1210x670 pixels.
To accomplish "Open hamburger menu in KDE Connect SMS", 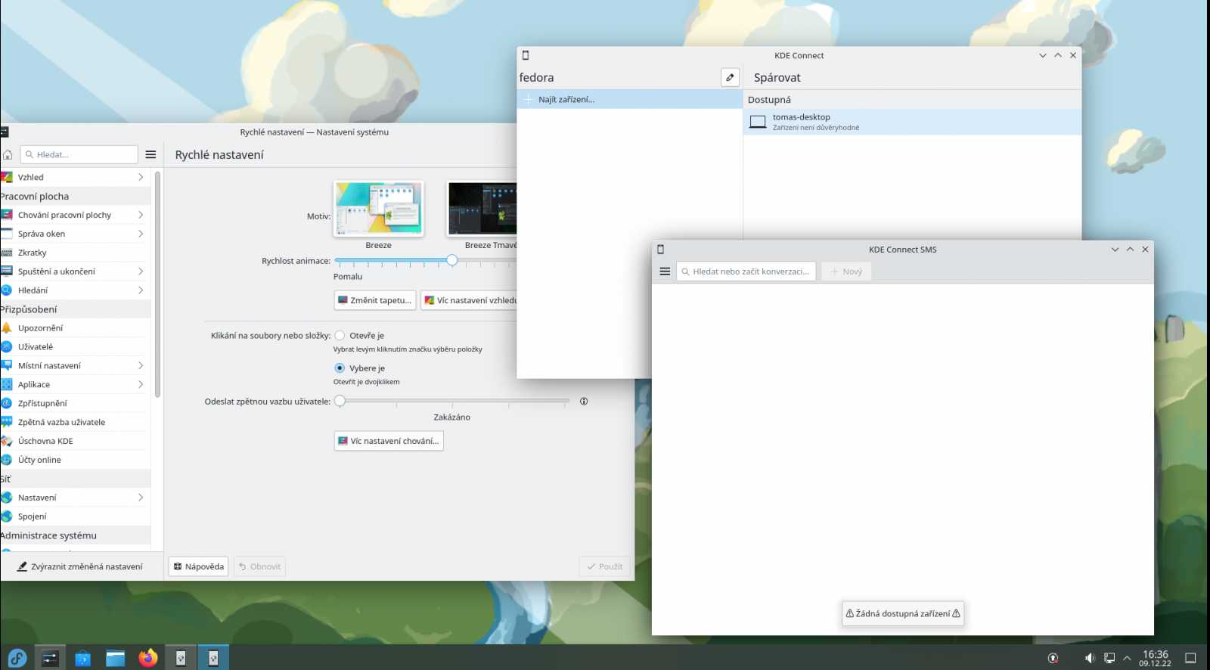I will [665, 271].
